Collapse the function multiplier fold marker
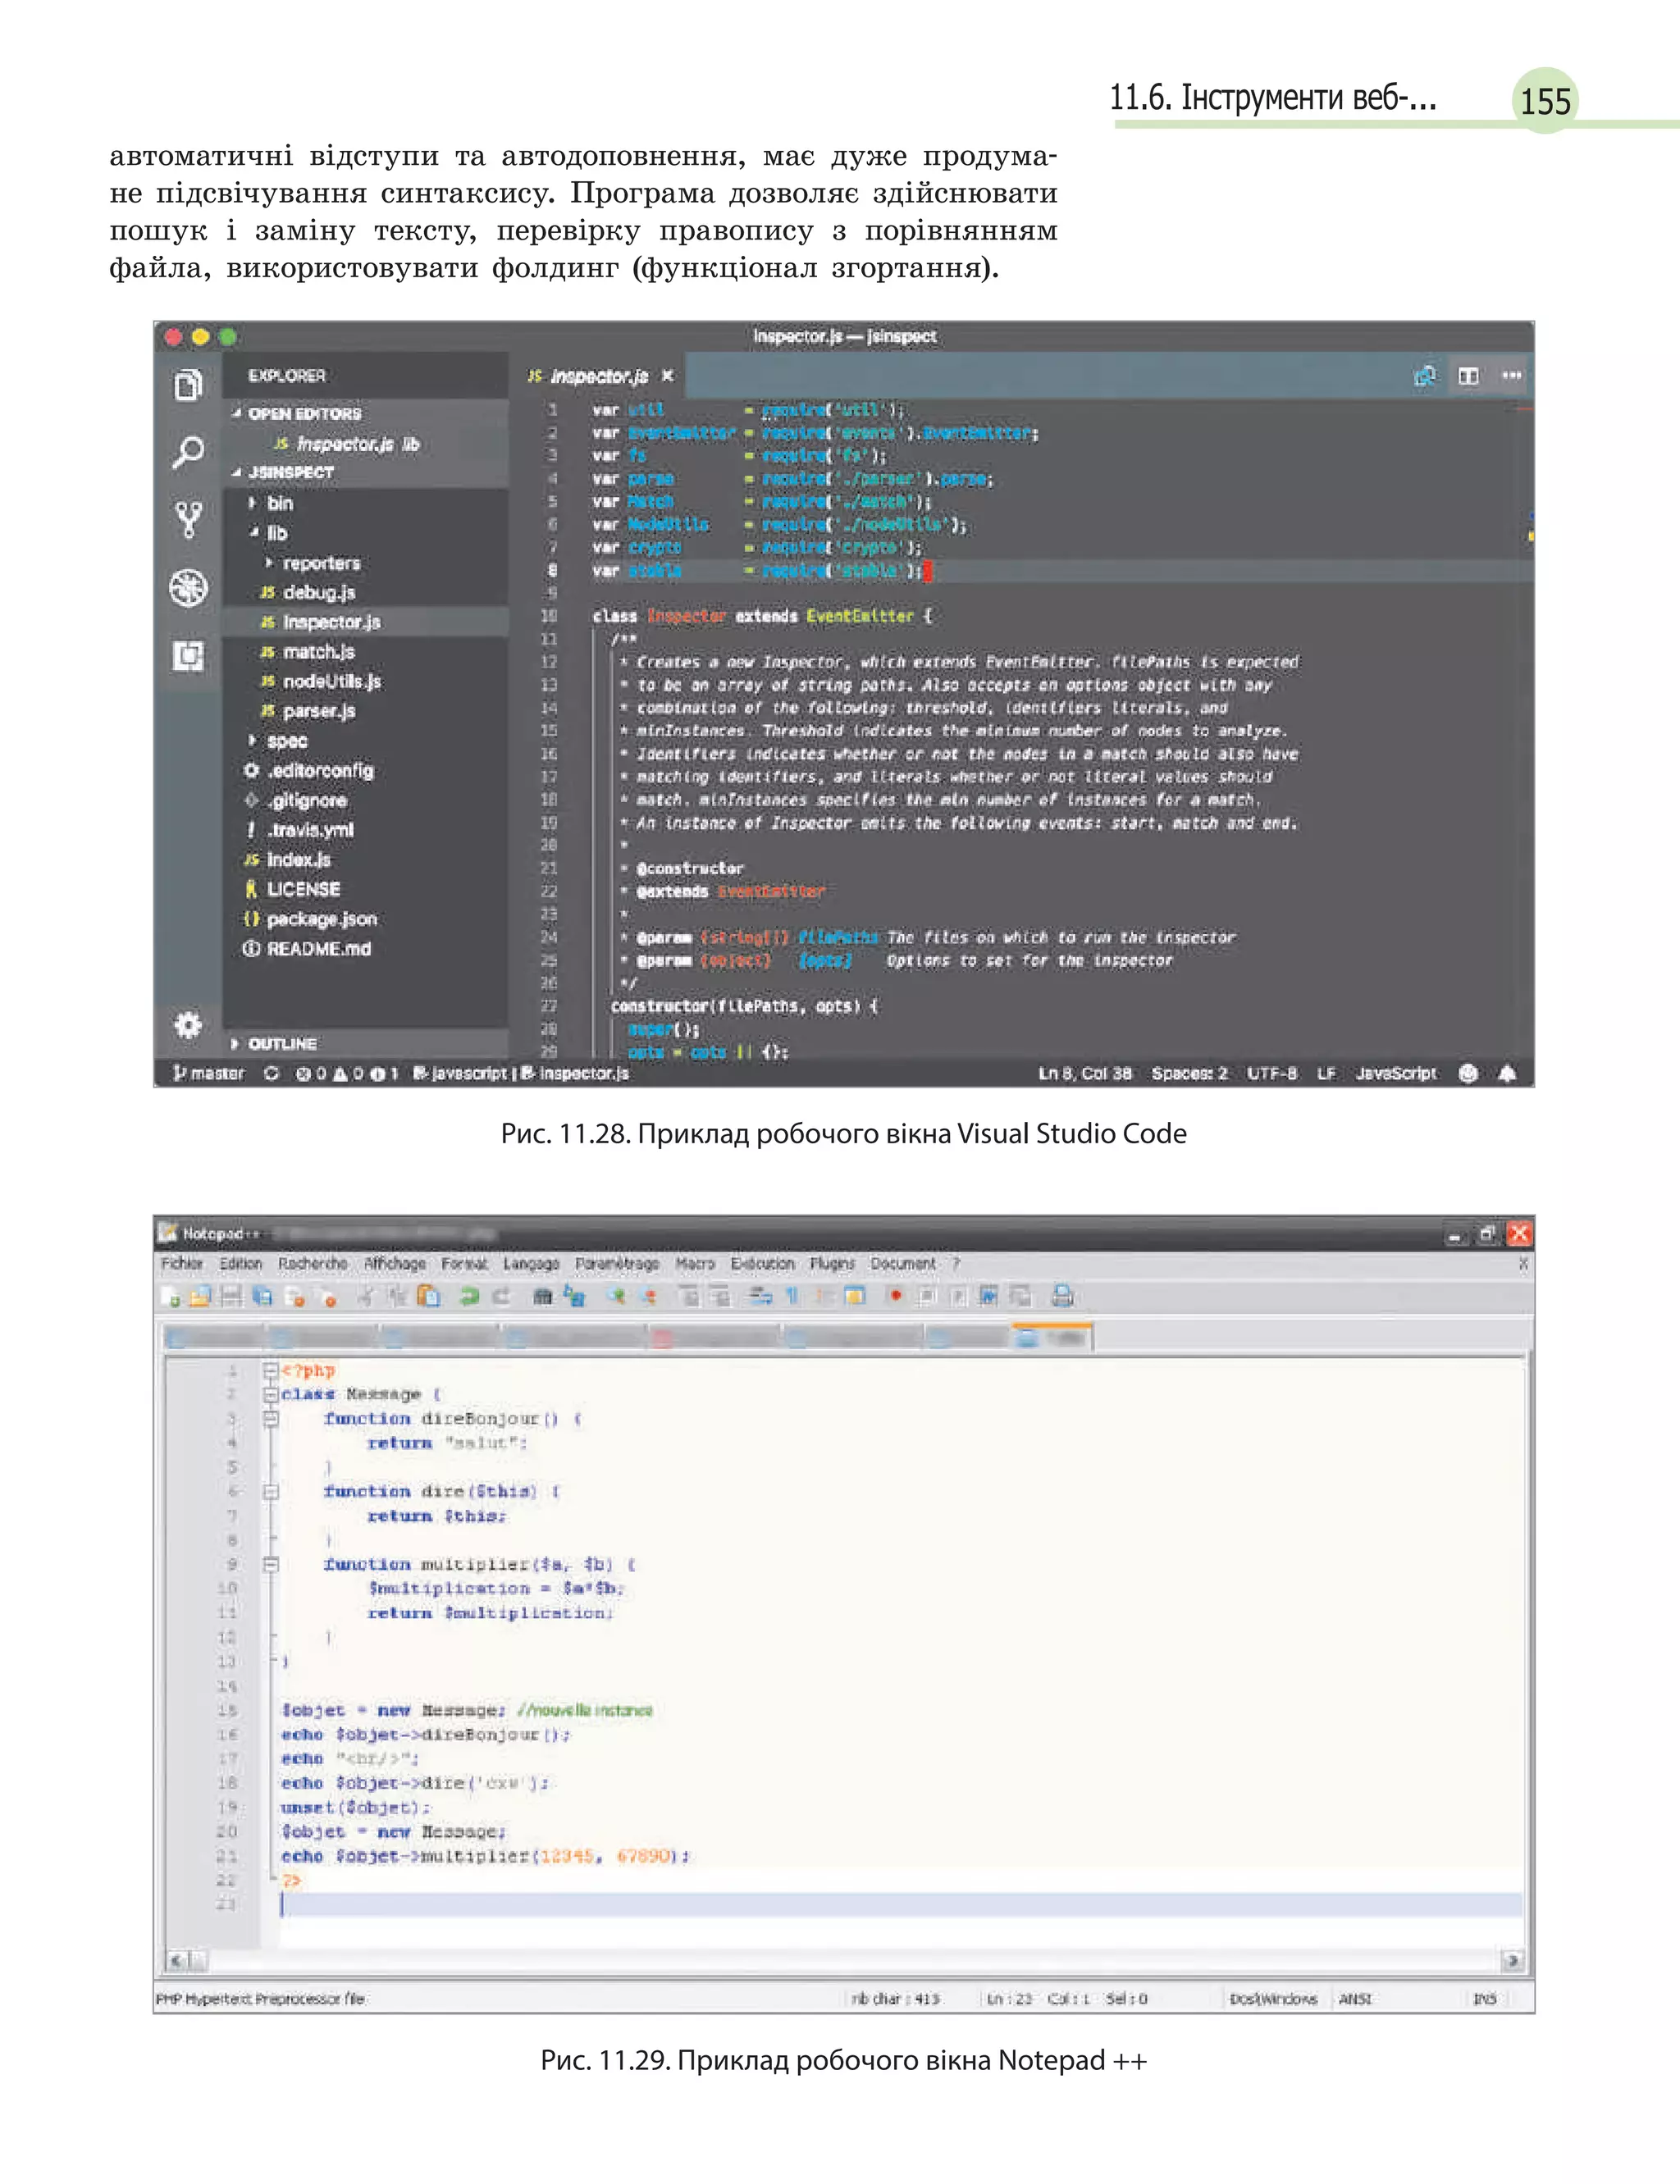The height and width of the screenshot is (2184, 1680). click(270, 1564)
